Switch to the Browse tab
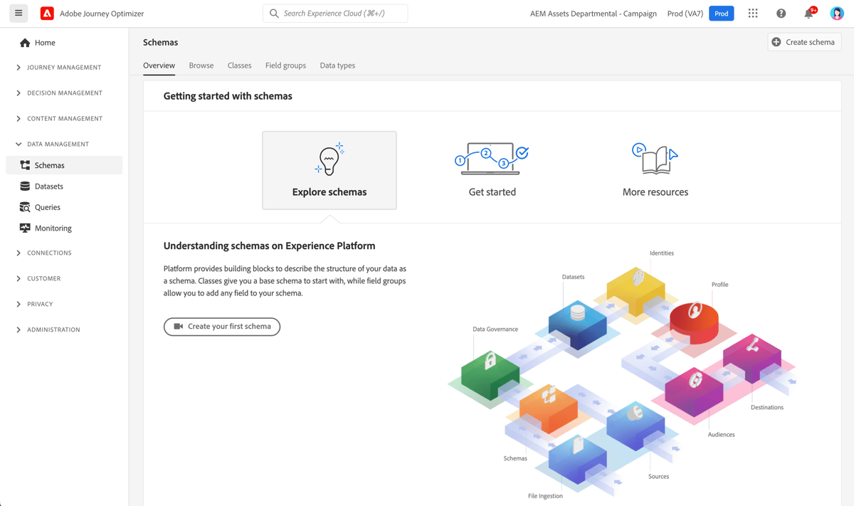854x506 pixels. coord(201,65)
